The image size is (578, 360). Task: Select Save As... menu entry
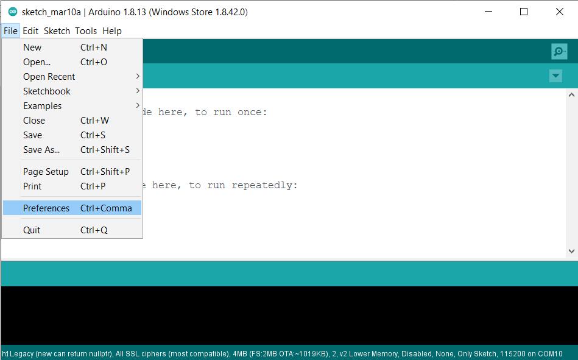[x=72, y=150]
